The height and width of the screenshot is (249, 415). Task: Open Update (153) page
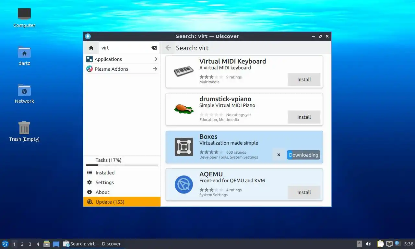[122, 202]
